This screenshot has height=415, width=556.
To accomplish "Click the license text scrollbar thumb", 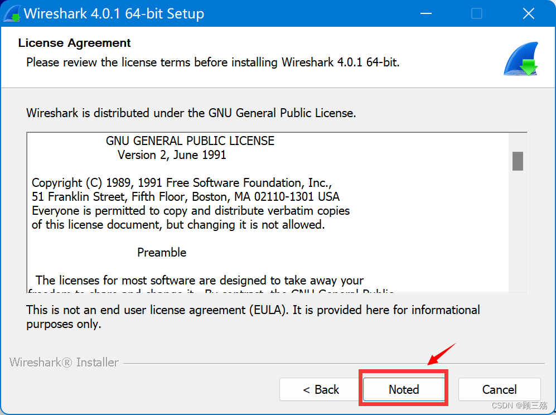I will click(x=518, y=161).
